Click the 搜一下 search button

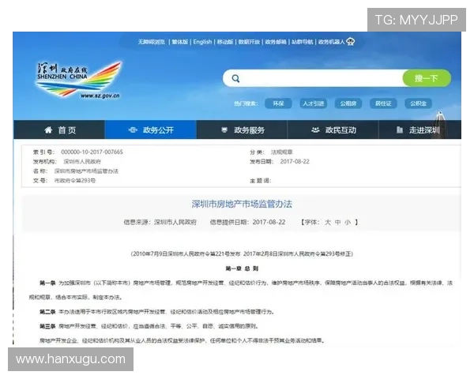point(427,78)
